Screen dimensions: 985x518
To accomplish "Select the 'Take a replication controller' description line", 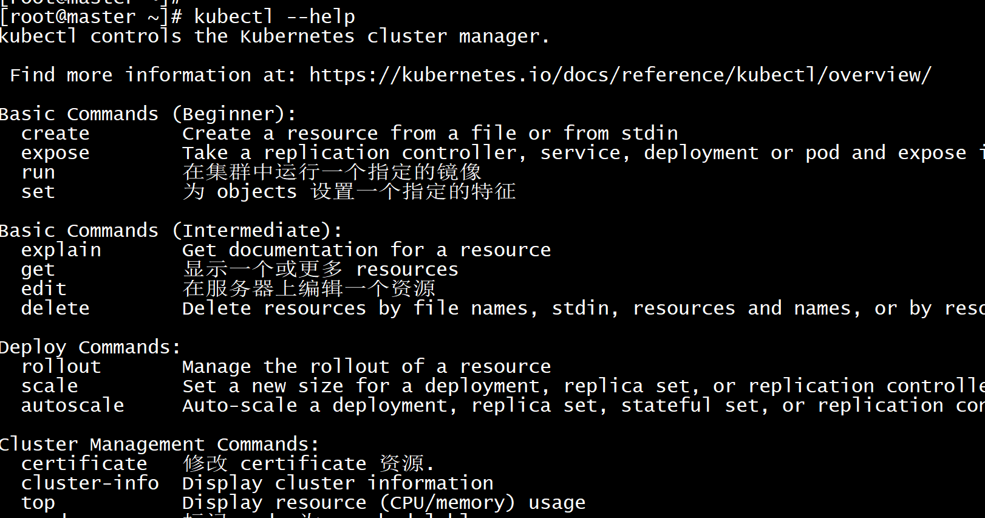I will (x=583, y=152).
